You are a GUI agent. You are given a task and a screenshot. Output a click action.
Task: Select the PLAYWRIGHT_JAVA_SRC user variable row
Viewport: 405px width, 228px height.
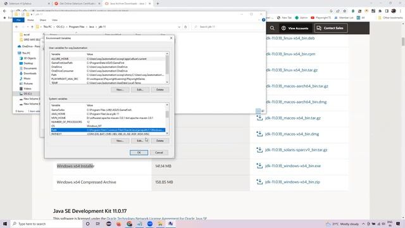[108, 79]
